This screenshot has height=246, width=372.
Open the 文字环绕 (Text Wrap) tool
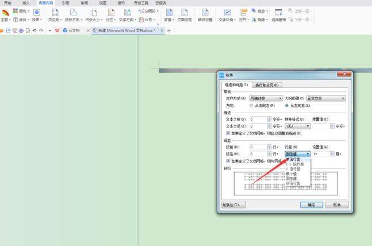(x=227, y=14)
